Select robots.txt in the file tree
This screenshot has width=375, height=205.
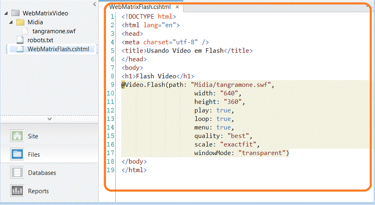pyautogui.click(x=40, y=40)
